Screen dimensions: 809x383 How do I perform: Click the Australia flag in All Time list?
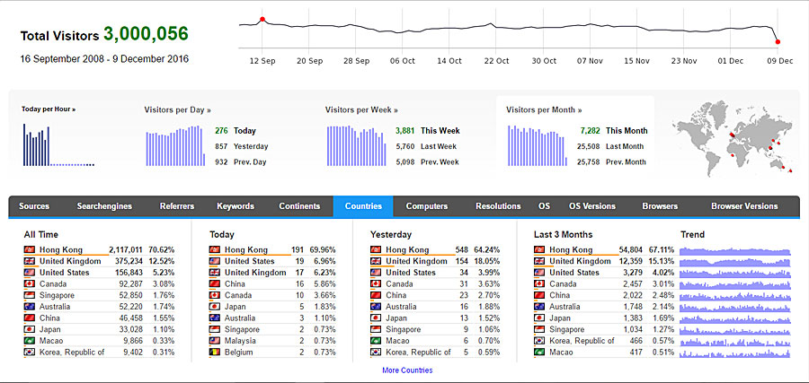30,307
